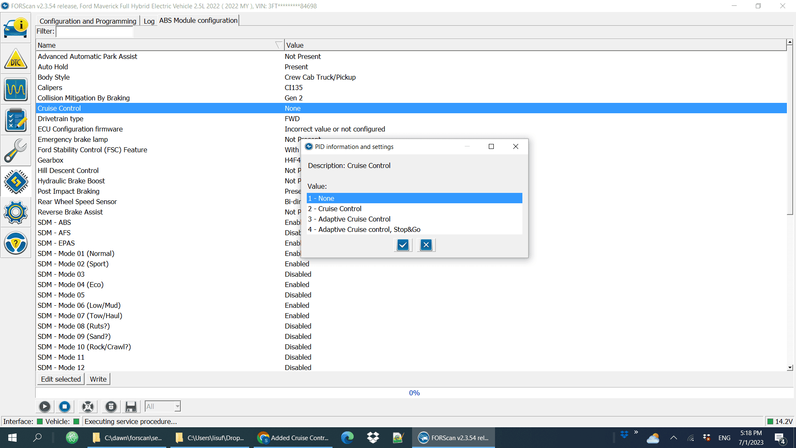Open the settings gear section
The height and width of the screenshot is (448, 796).
[16, 212]
